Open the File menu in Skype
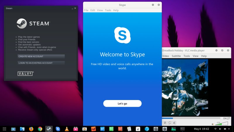 (86, 10)
